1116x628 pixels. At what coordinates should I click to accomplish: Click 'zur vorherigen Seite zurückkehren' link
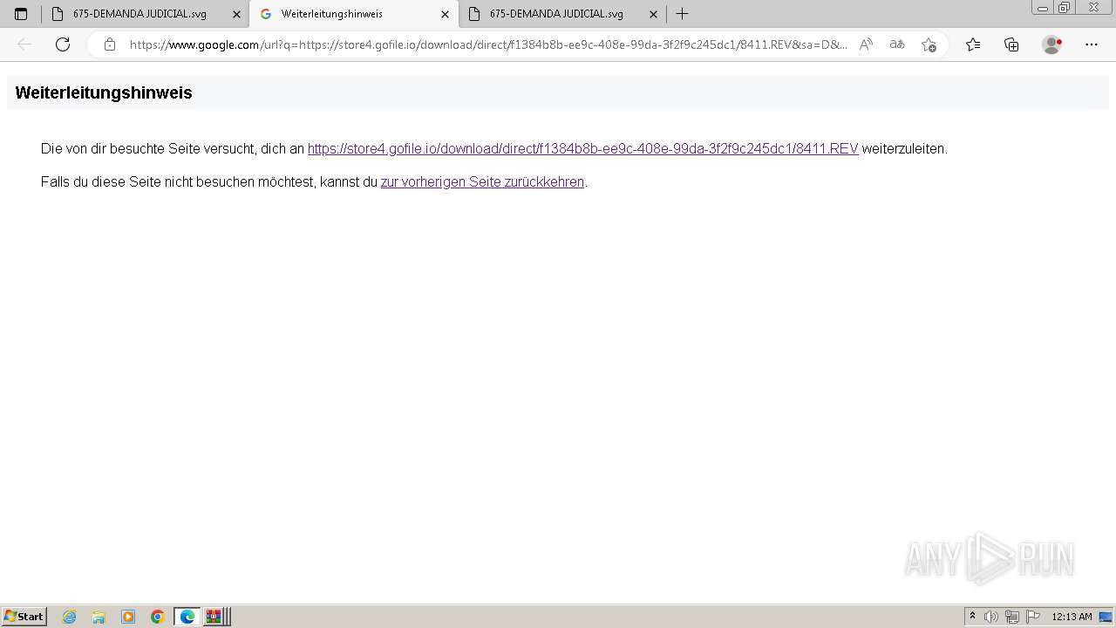(x=482, y=182)
